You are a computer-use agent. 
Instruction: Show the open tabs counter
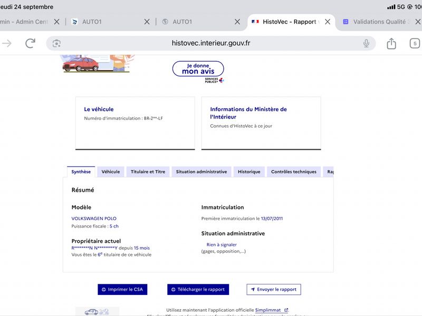click(415, 43)
